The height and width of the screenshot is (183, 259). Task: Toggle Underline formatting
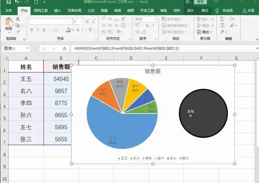[44, 30]
